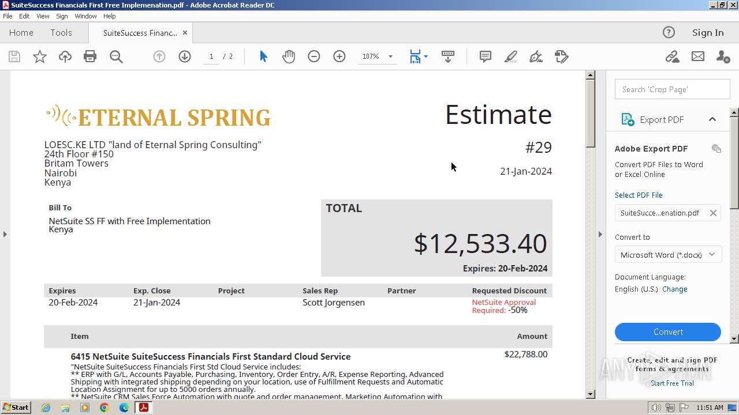The image size is (739, 415).
Task: Remove selected PDF file with X
Action: pos(714,213)
